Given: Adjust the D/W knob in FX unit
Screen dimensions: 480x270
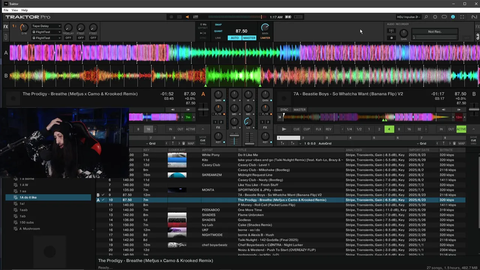Looking at the screenshot, I should (24, 27).
